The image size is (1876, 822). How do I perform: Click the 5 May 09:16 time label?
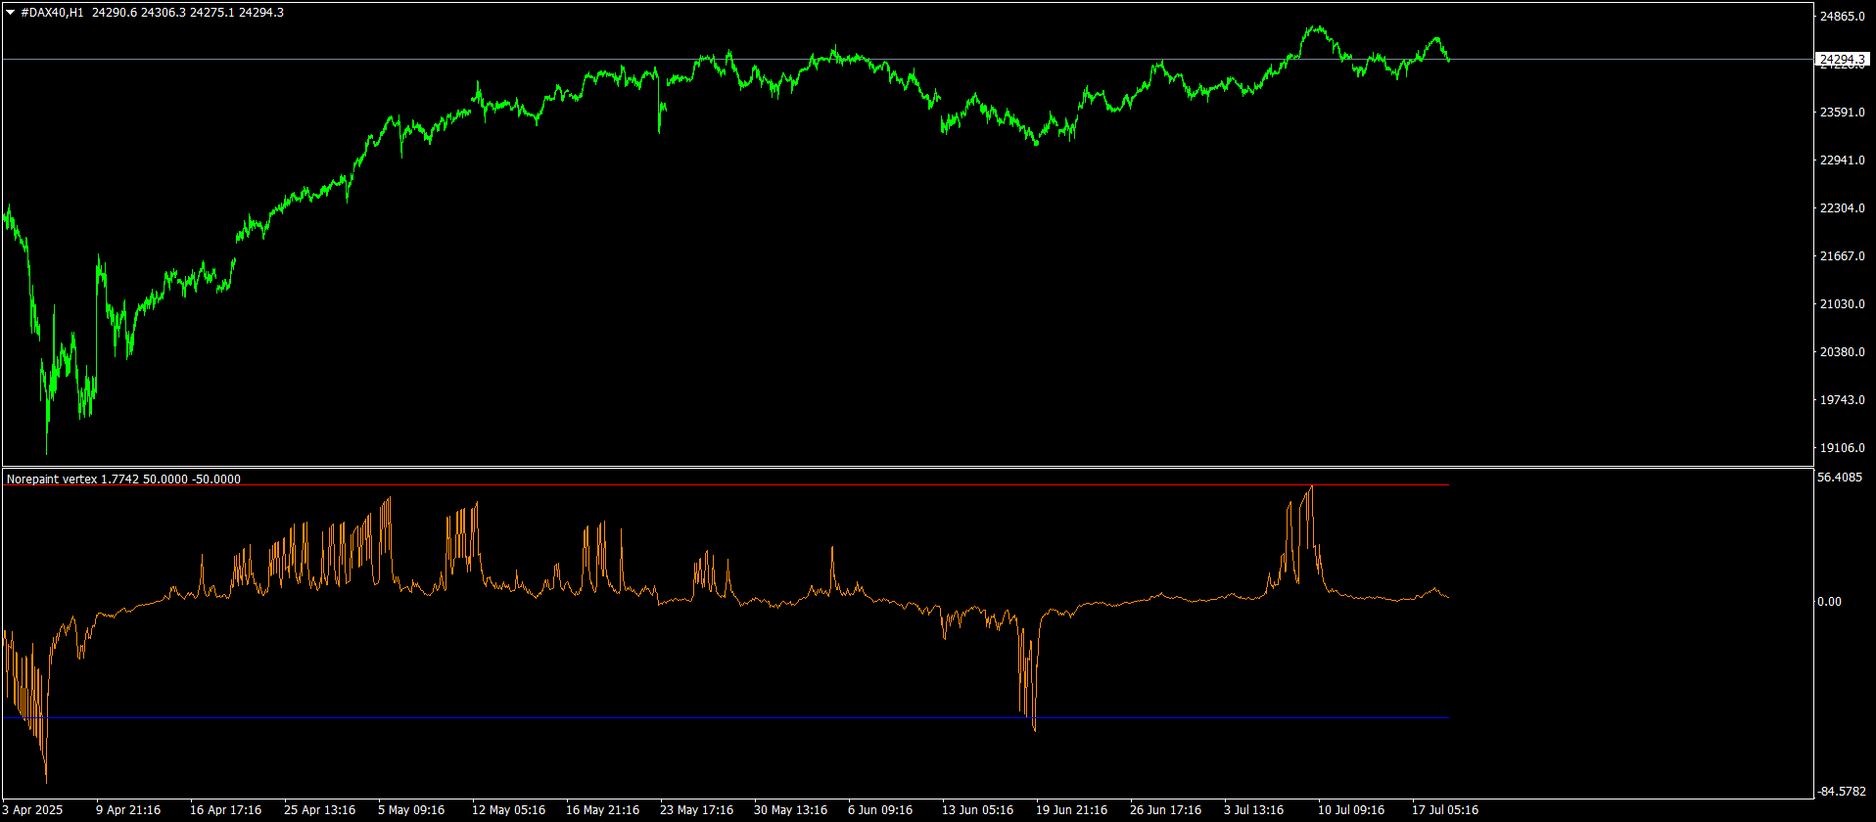click(x=411, y=810)
